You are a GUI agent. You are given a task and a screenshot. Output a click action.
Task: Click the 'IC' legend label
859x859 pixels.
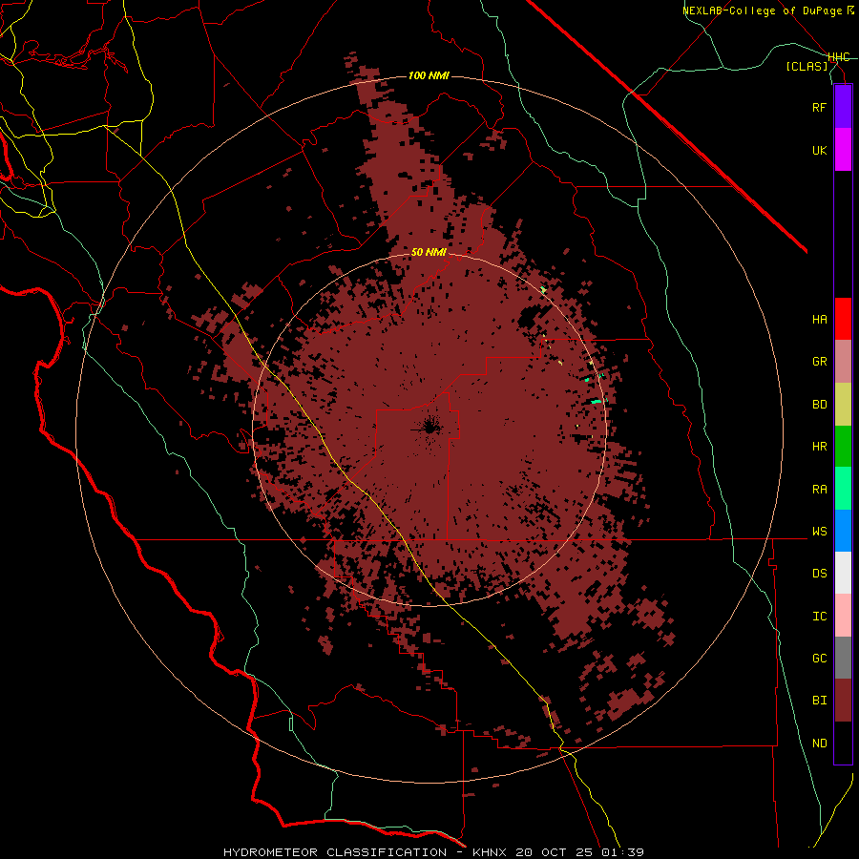coord(820,617)
